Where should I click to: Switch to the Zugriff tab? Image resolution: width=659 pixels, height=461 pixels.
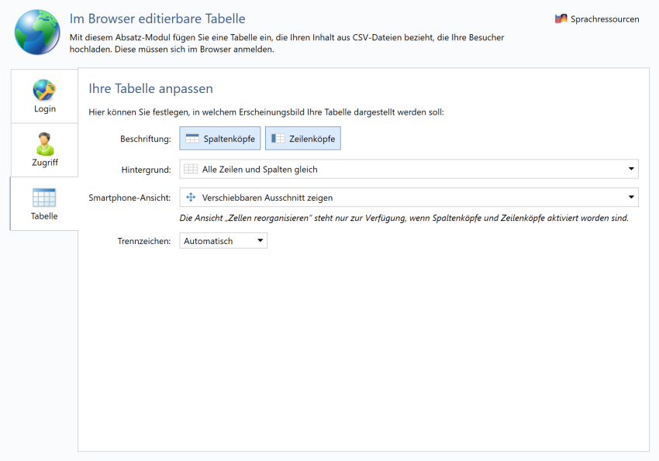[x=44, y=150]
